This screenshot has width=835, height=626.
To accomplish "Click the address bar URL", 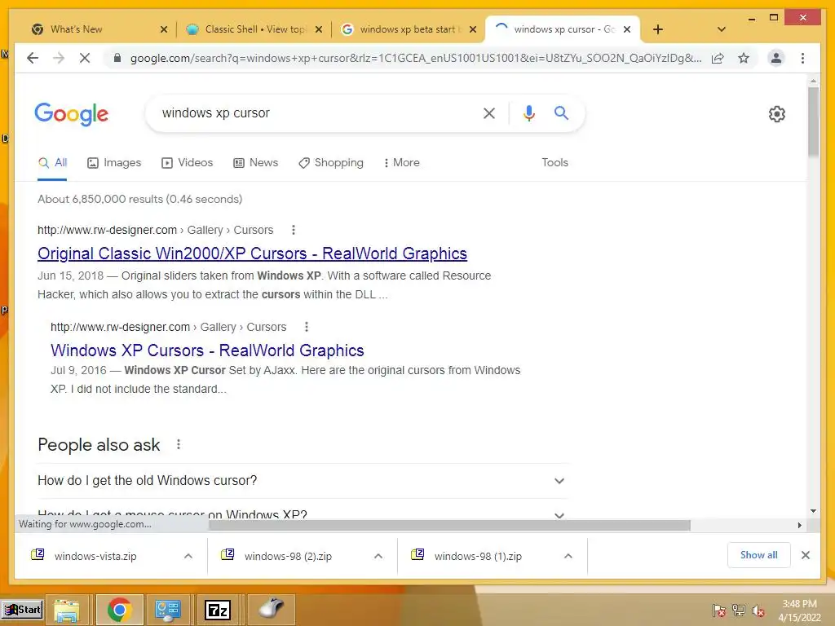I will (x=415, y=58).
